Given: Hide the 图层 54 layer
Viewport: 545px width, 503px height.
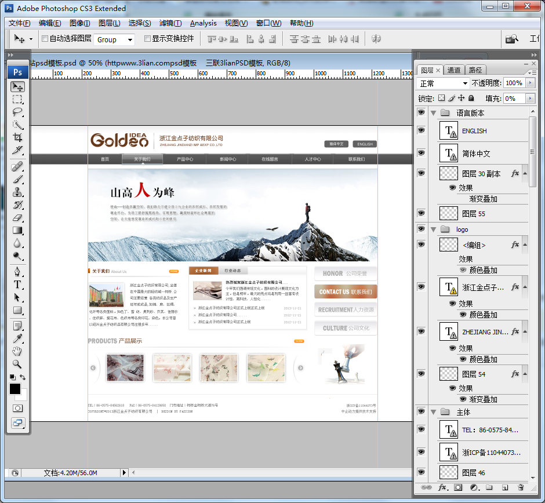Looking at the screenshot, I should [x=422, y=373].
